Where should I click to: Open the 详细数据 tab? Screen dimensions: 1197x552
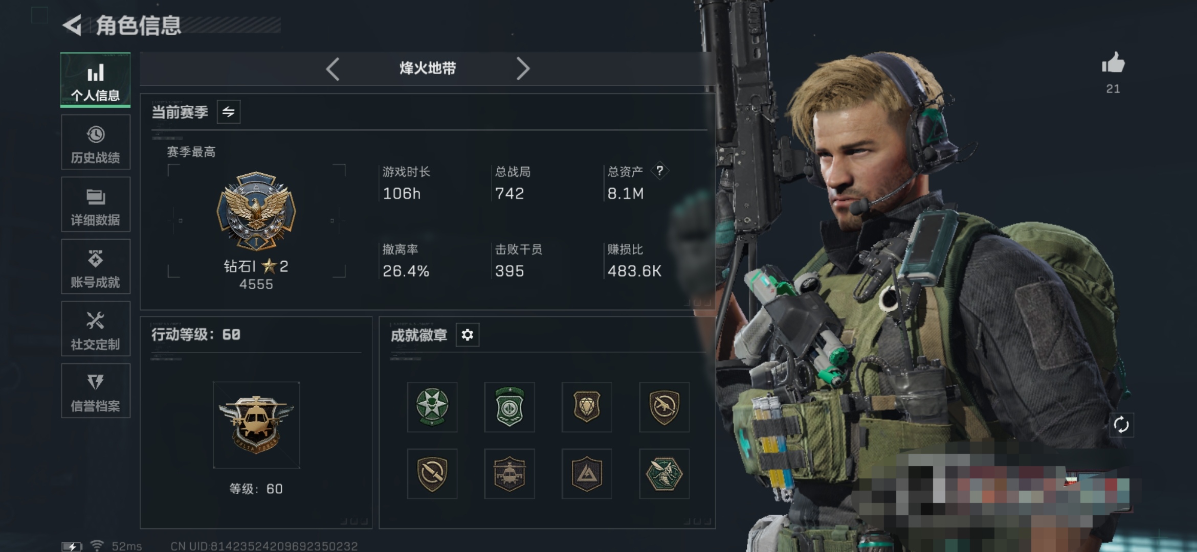pos(96,204)
